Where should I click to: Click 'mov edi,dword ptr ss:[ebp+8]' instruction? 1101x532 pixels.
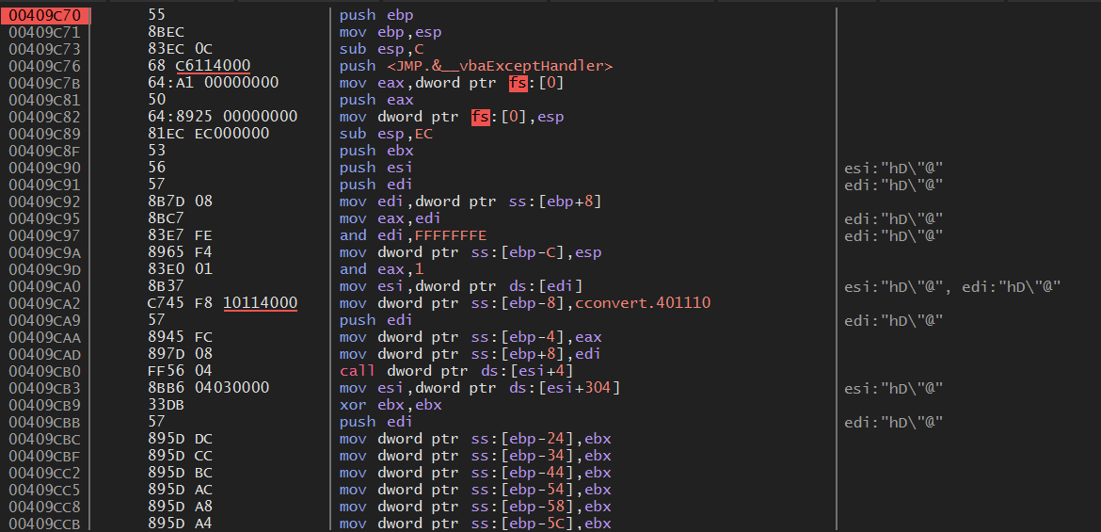471,201
